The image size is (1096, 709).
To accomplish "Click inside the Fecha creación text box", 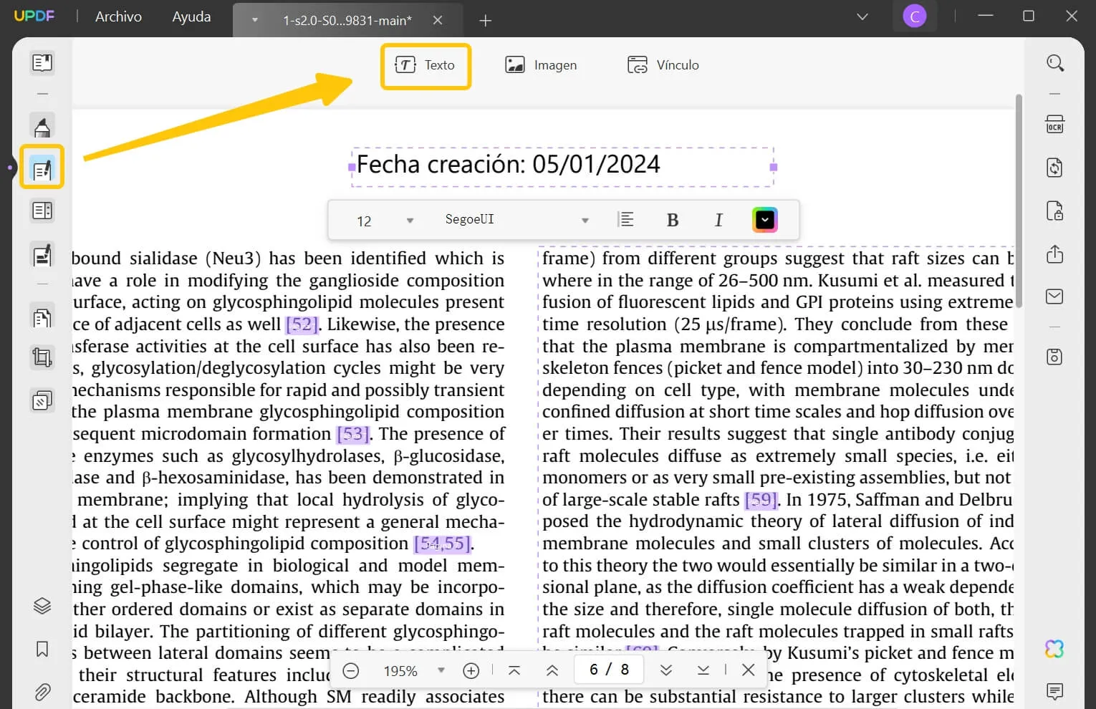I will (x=563, y=166).
